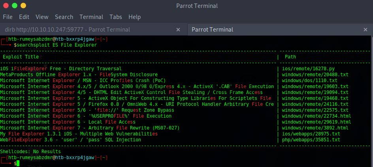Click the yellow window button
373x167 pixels.
point(23,6)
